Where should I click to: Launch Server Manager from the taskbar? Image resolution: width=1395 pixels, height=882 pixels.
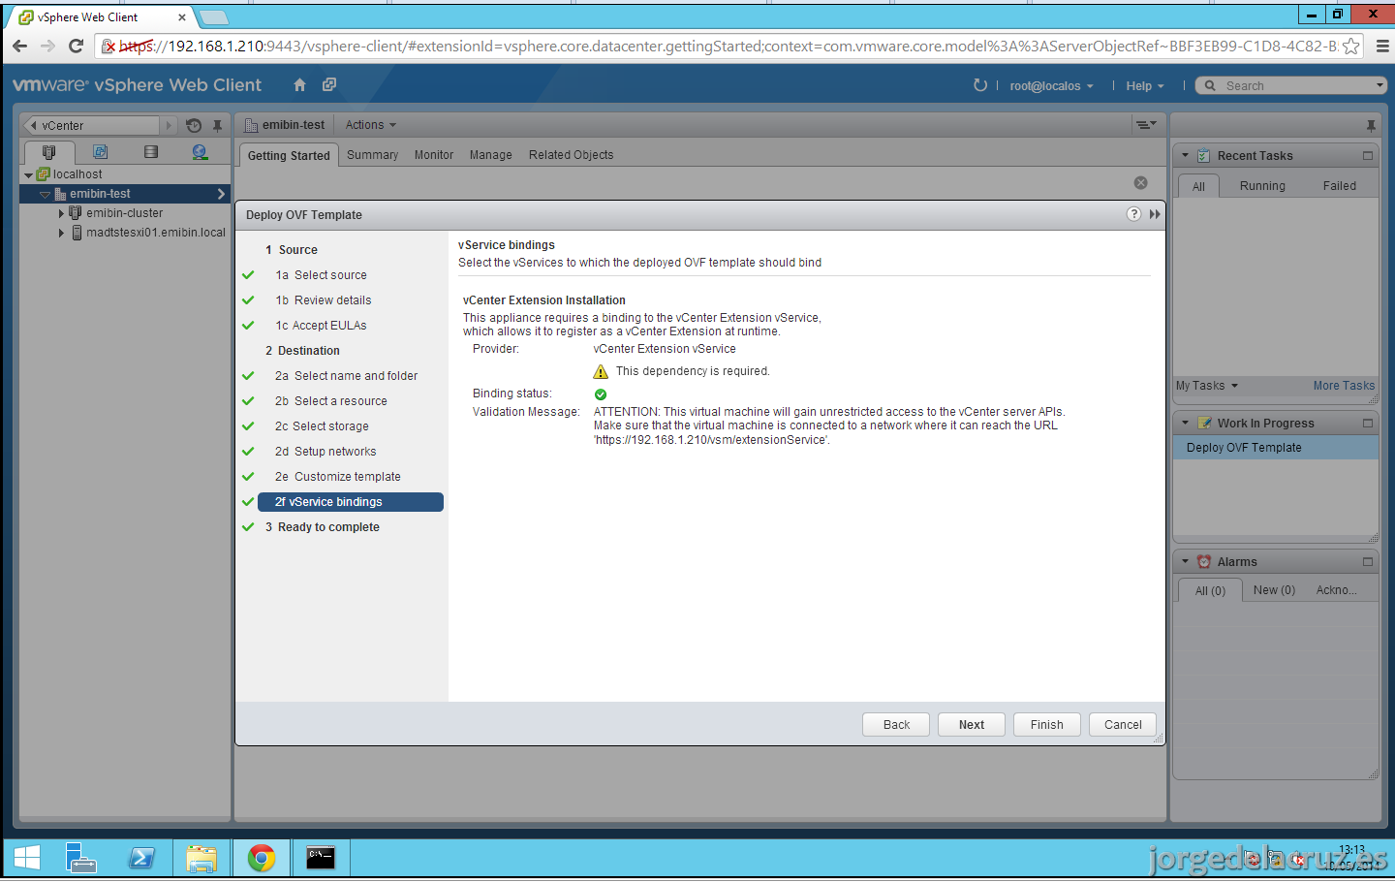click(x=80, y=858)
